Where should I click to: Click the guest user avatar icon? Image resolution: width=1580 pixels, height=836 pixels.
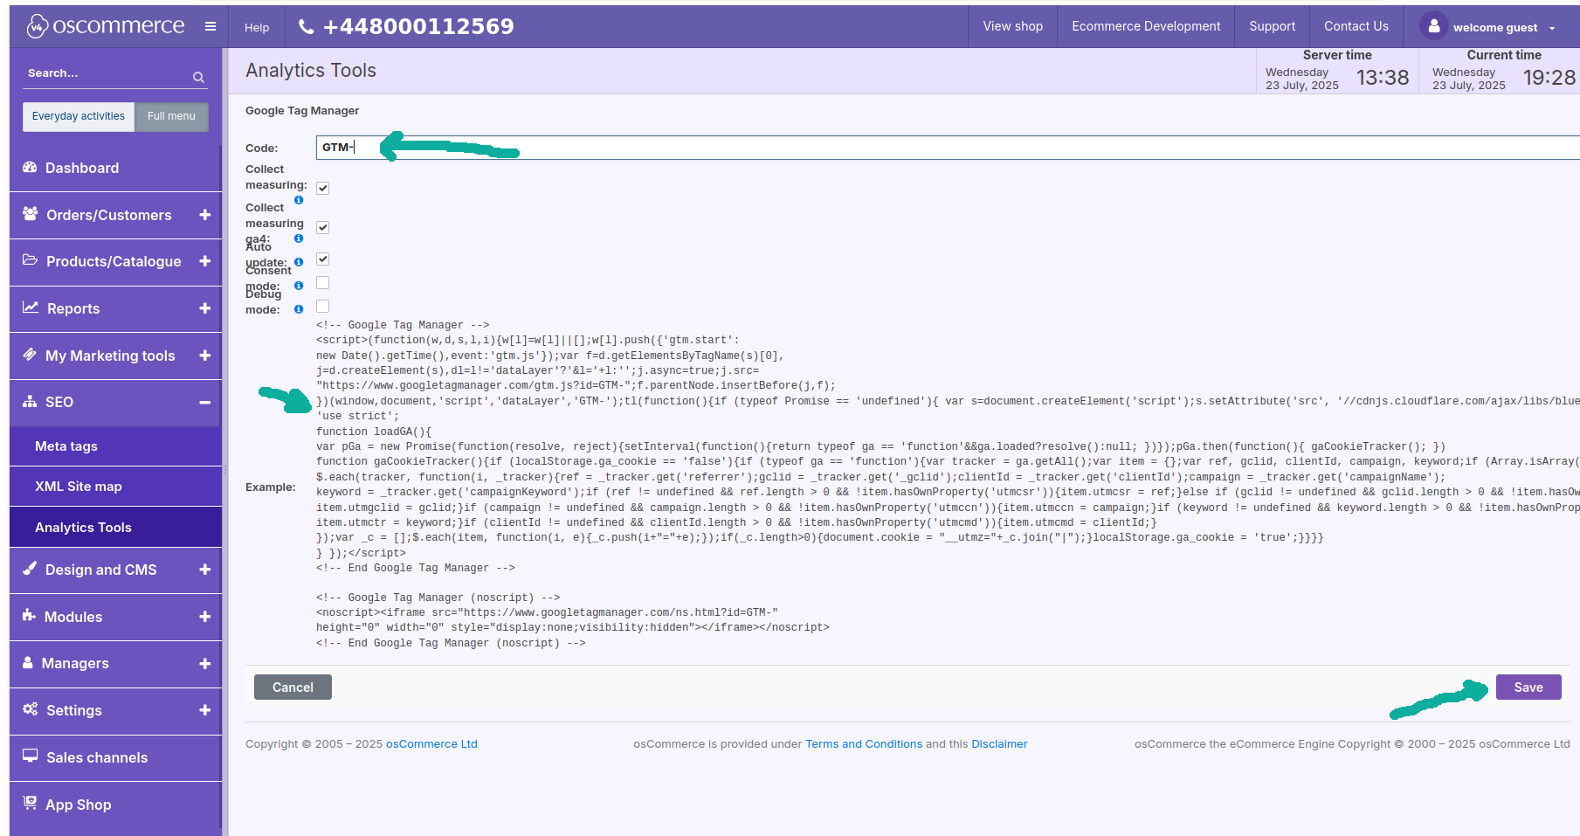pyautogui.click(x=1434, y=26)
